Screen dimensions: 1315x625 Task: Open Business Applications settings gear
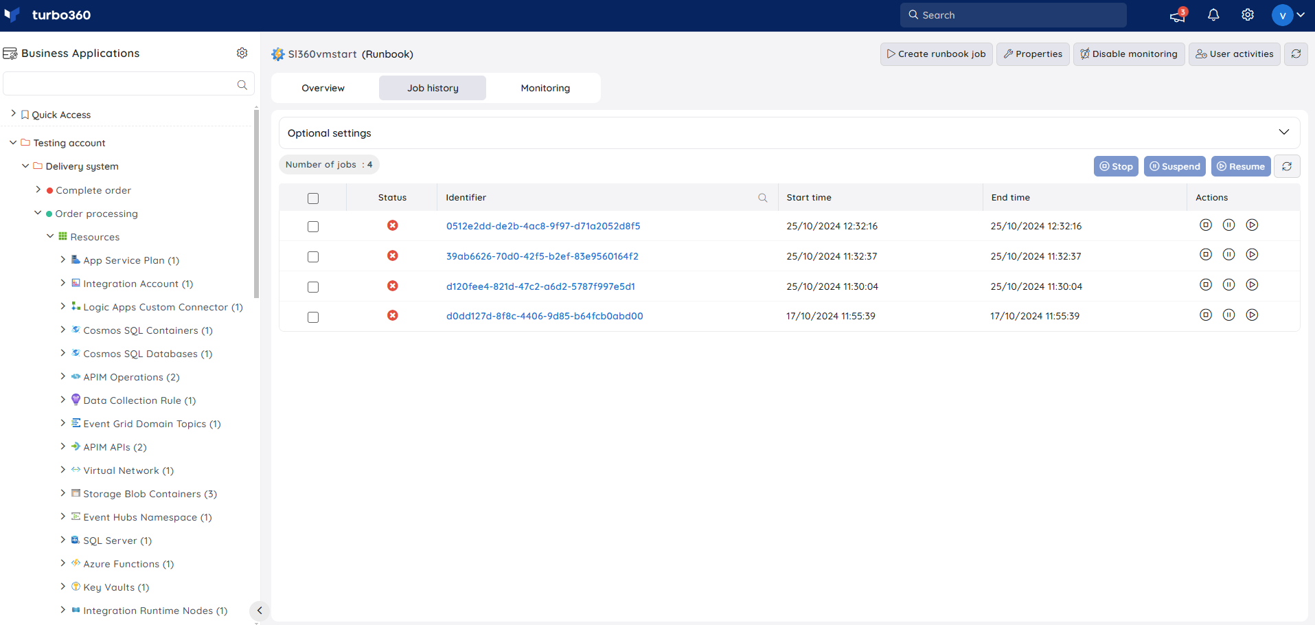pyautogui.click(x=242, y=53)
